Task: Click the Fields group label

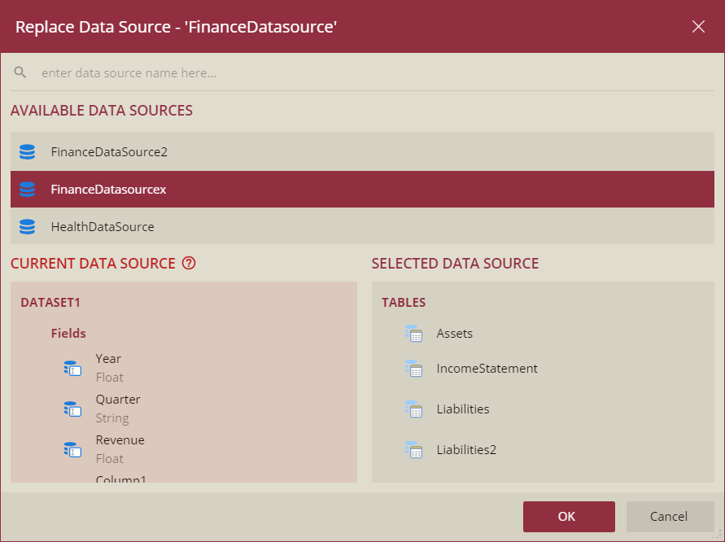Action: (x=68, y=334)
